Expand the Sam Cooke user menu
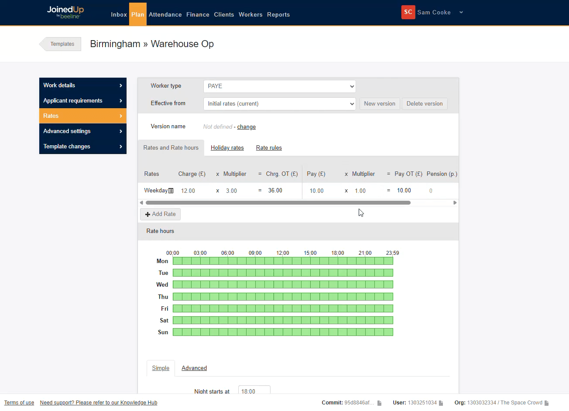Viewport: 569px width, 411px height. pos(461,13)
